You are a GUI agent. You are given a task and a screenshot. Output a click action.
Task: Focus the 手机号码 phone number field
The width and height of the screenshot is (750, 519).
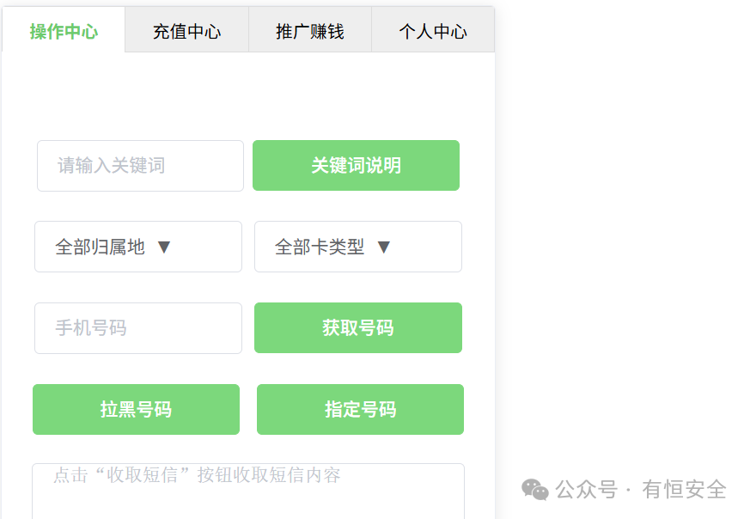click(x=138, y=328)
